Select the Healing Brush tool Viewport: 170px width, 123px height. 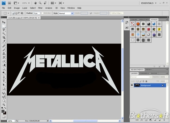pos(4,46)
